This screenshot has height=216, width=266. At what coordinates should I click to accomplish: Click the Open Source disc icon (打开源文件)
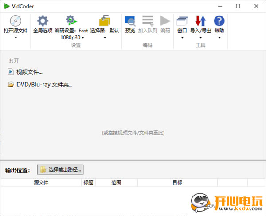(x=16, y=21)
